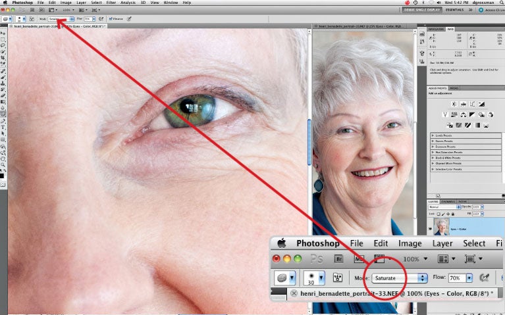Add a Levels adjustment from Adjustments panel
Image resolution: width=505 pixels, height=315 pixels.
[x=463, y=104]
